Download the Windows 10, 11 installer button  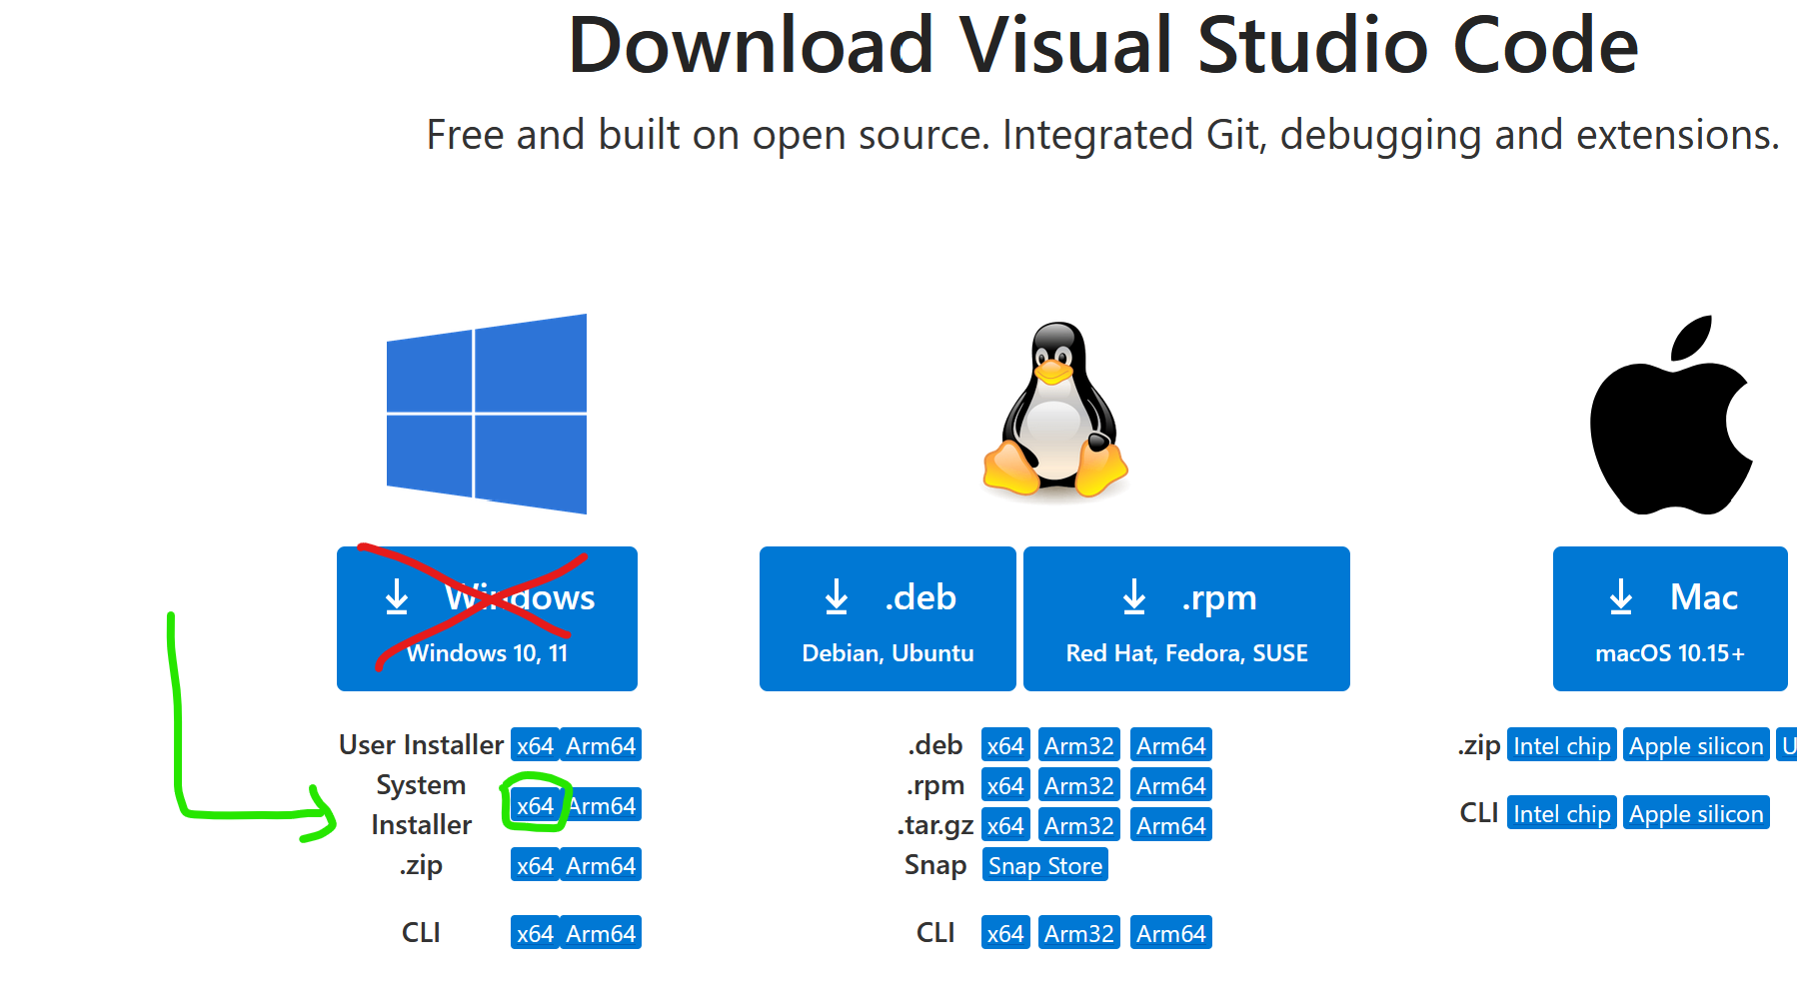coord(487,618)
